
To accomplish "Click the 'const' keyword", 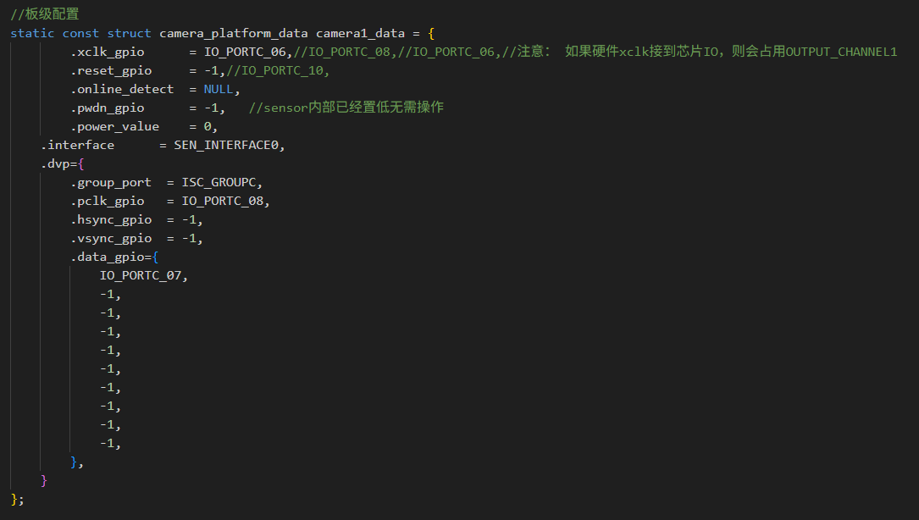I will (x=80, y=33).
